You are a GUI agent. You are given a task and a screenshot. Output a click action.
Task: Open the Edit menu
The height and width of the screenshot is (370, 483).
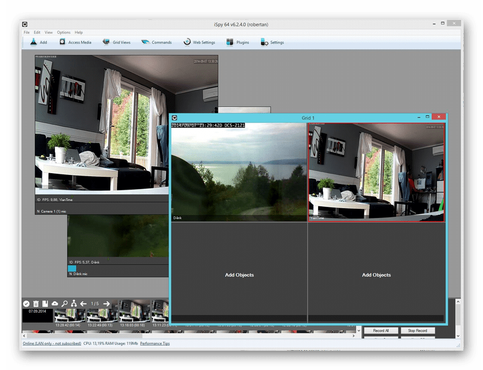tap(37, 33)
